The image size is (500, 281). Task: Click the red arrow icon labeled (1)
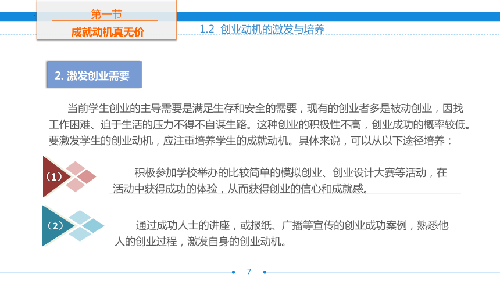56,177
